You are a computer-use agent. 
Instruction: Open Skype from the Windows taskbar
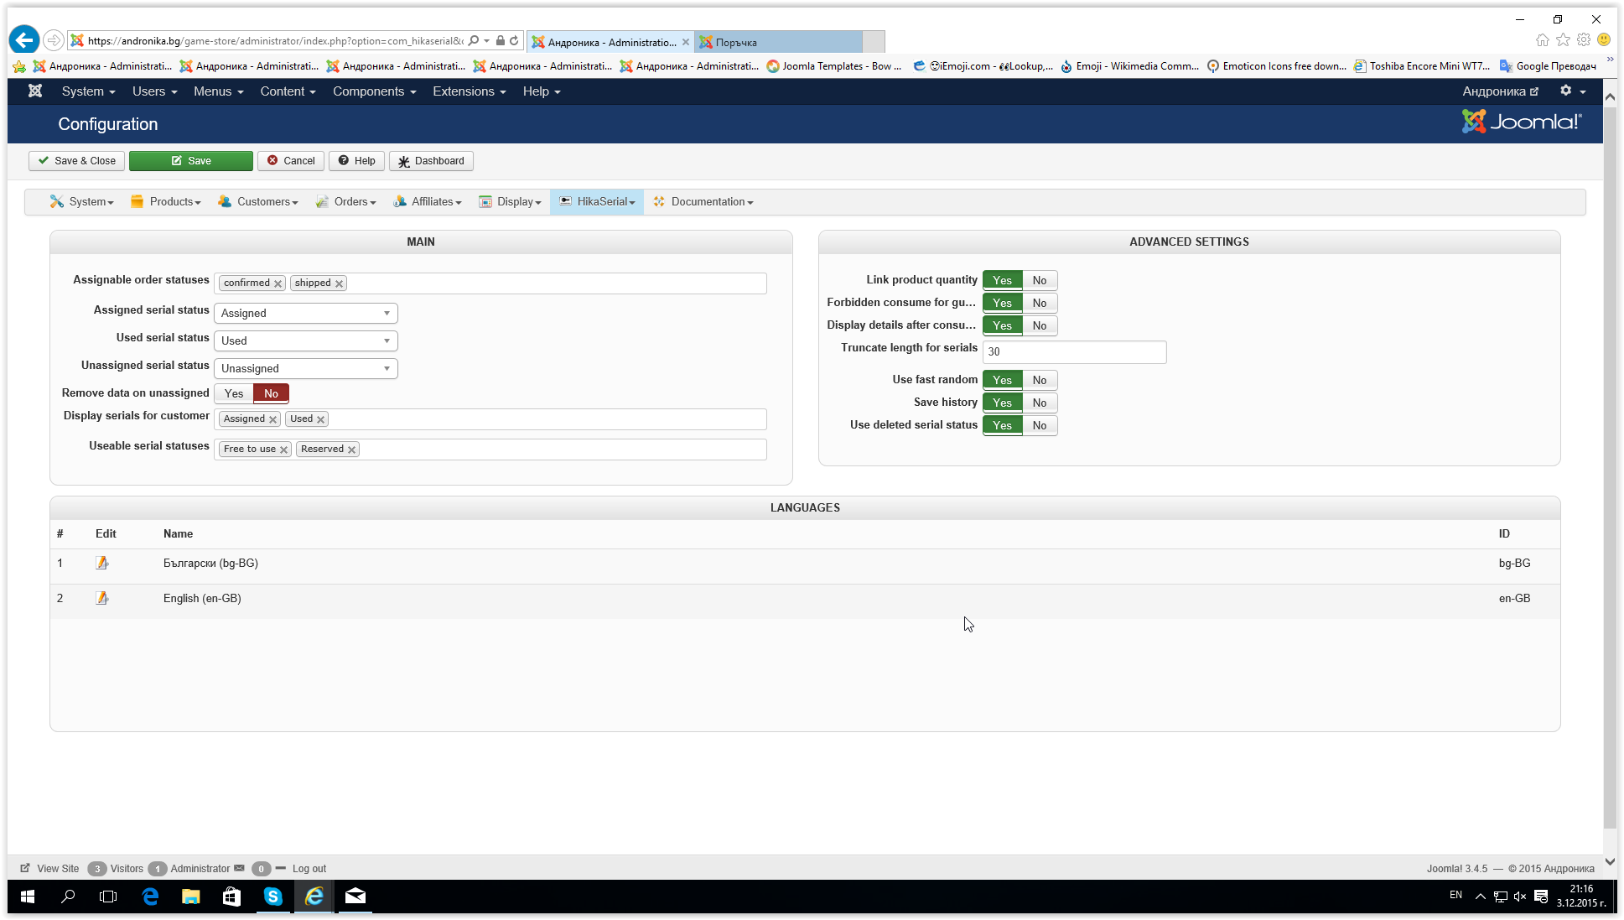tap(273, 897)
